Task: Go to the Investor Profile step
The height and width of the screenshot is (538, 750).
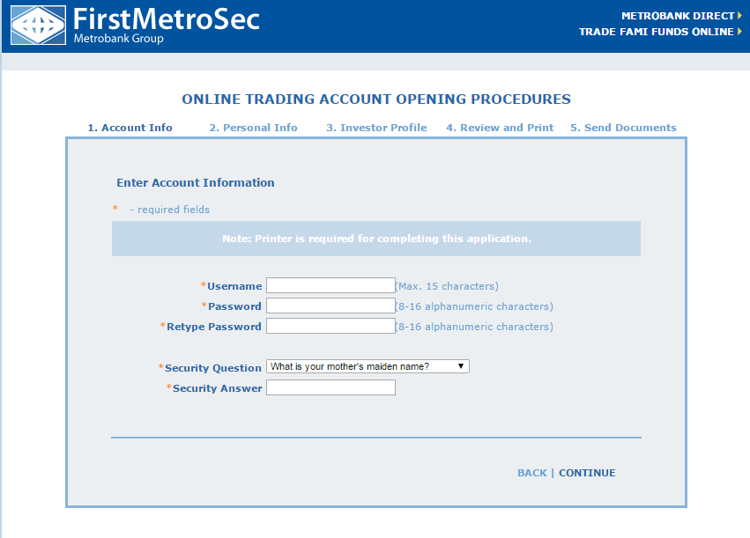Action: [376, 127]
